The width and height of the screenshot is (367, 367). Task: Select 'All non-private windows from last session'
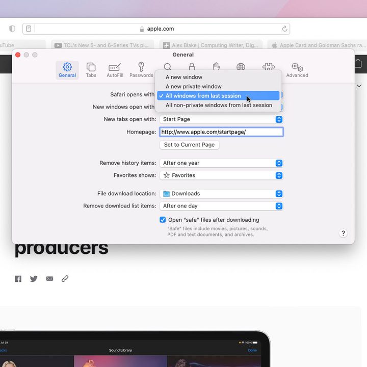[218, 105]
